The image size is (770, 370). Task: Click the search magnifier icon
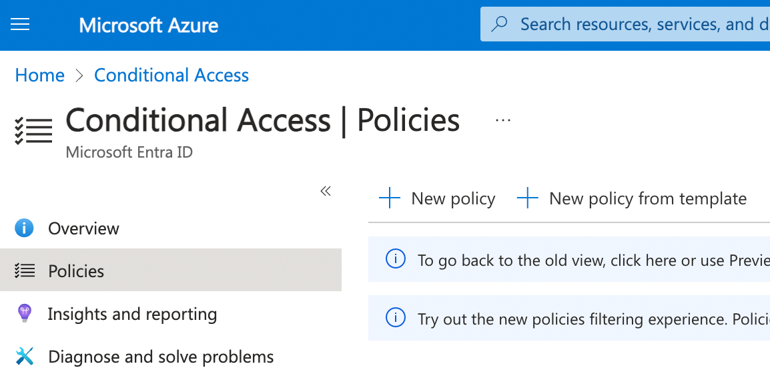(x=499, y=24)
